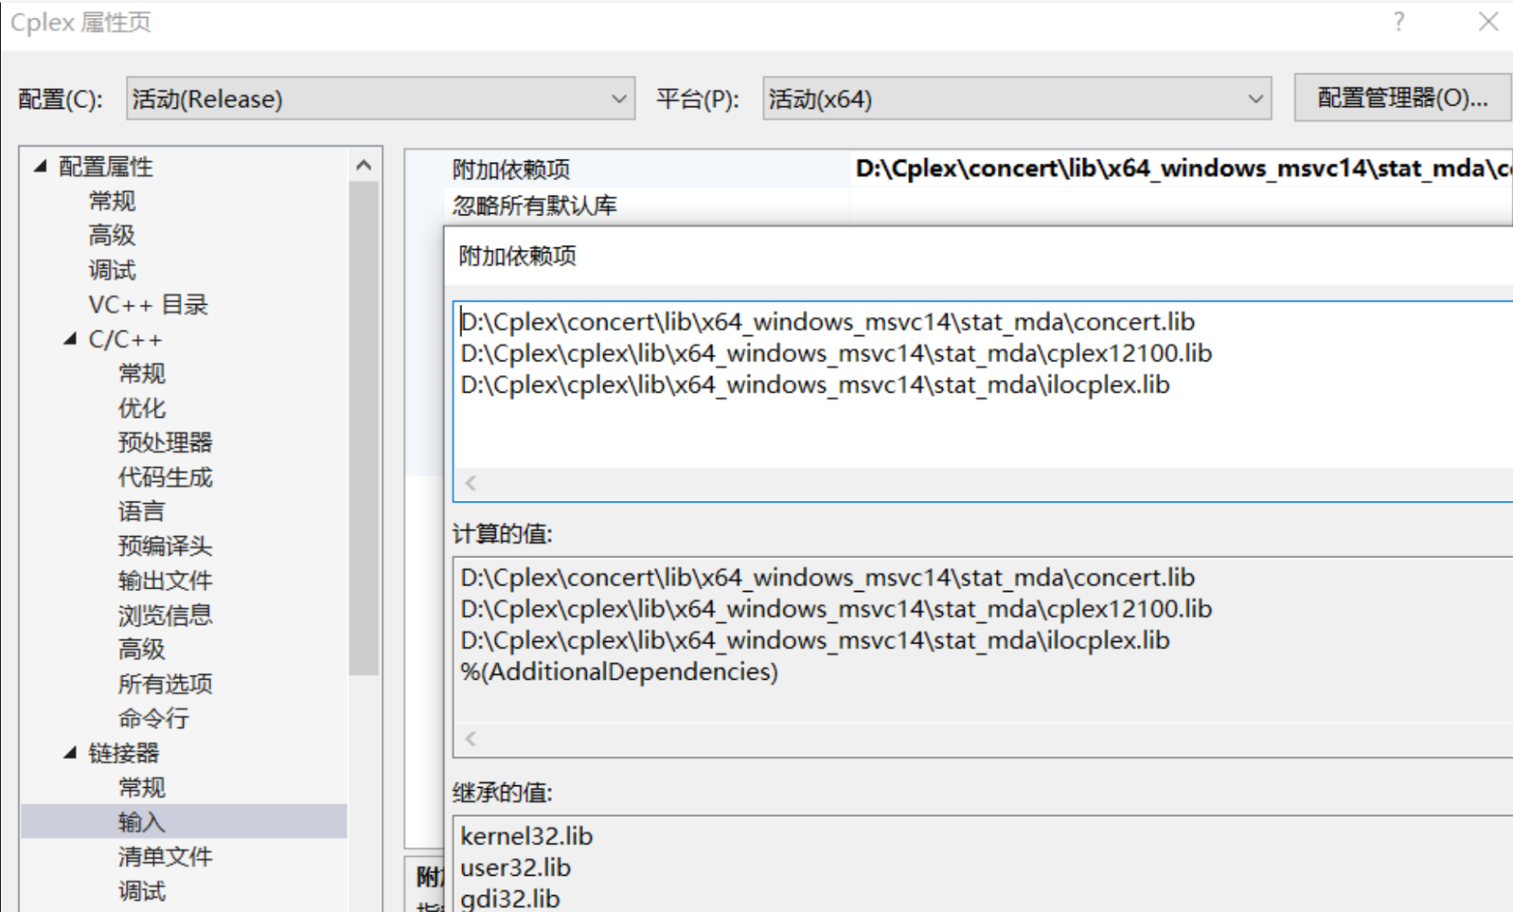
Task: Click user32.lib in 继承的值 list
Action: pyautogui.click(x=515, y=868)
